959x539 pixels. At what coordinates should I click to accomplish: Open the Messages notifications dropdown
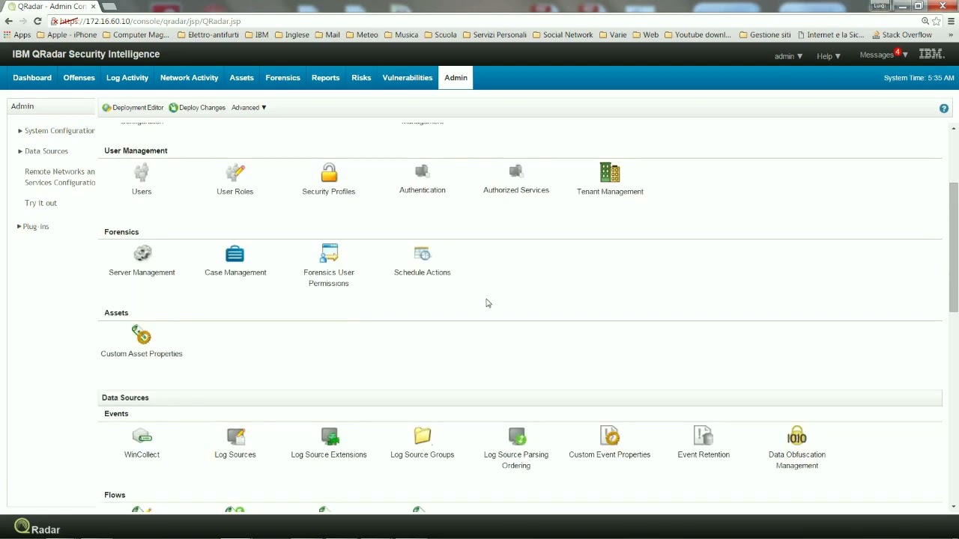[883, 55]
